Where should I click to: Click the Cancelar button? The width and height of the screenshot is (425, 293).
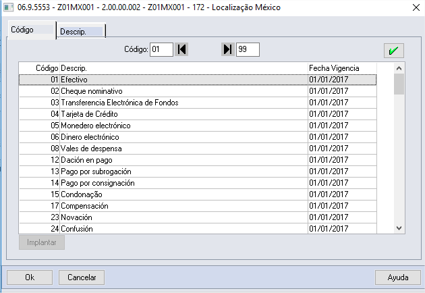click(x=82, y=277)
